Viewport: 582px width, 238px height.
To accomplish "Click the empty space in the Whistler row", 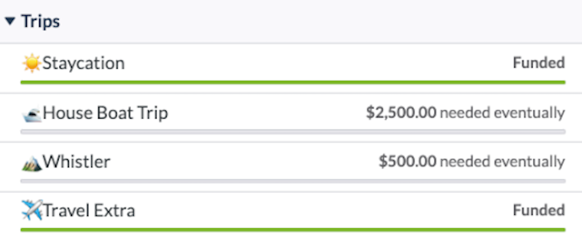I will point(244,162).
